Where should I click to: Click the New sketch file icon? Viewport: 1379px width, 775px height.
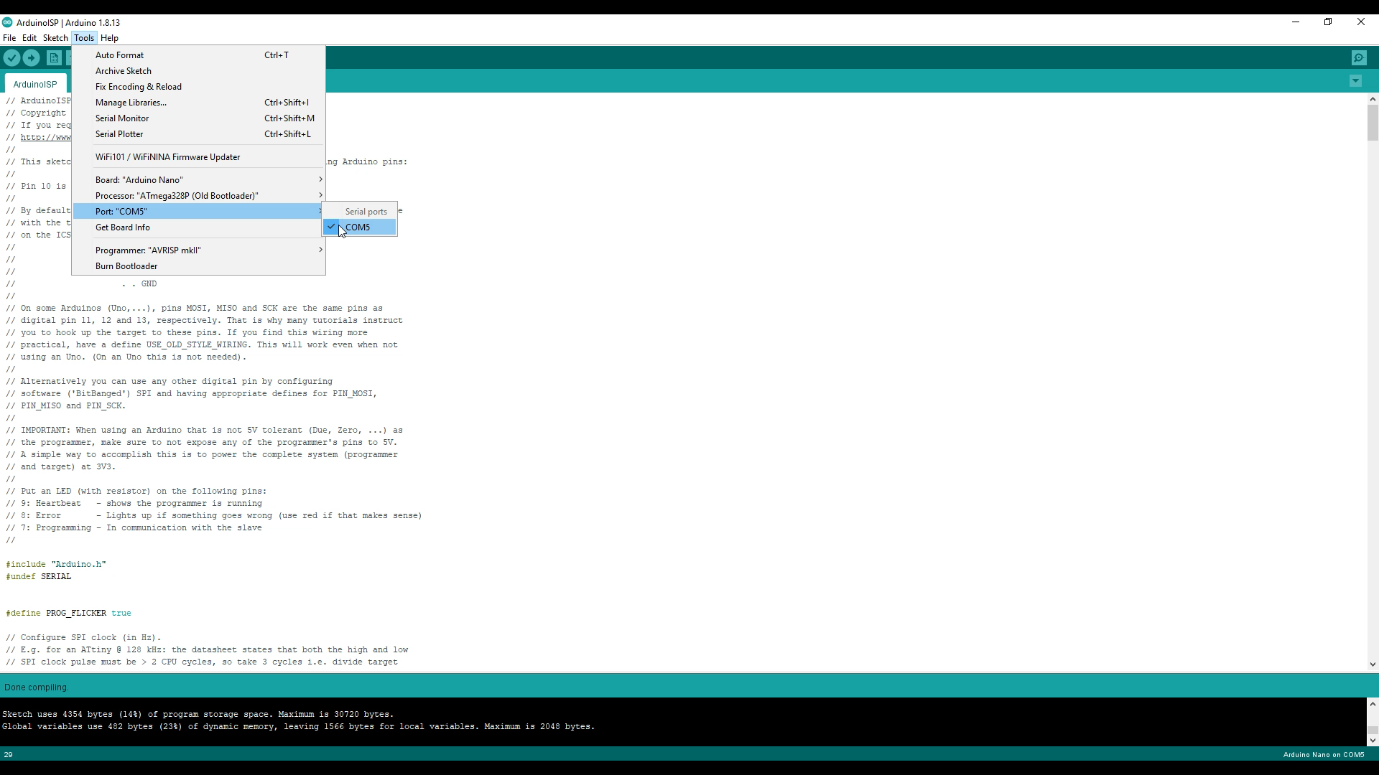54,58
